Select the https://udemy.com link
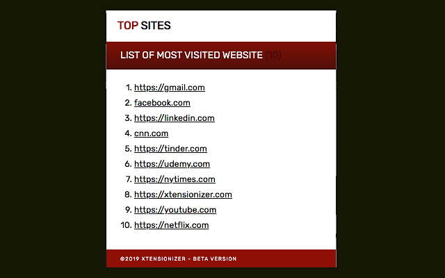The width and height of the screenshot is (445, 278). pos(172,164)
